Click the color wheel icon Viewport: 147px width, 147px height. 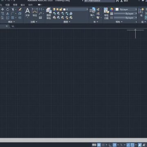click(111, 9)
